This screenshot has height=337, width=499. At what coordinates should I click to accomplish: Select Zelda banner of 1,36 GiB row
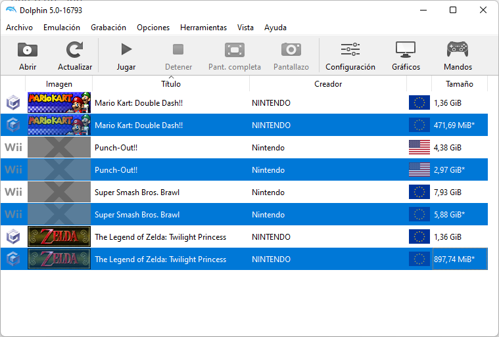(59, 237)
